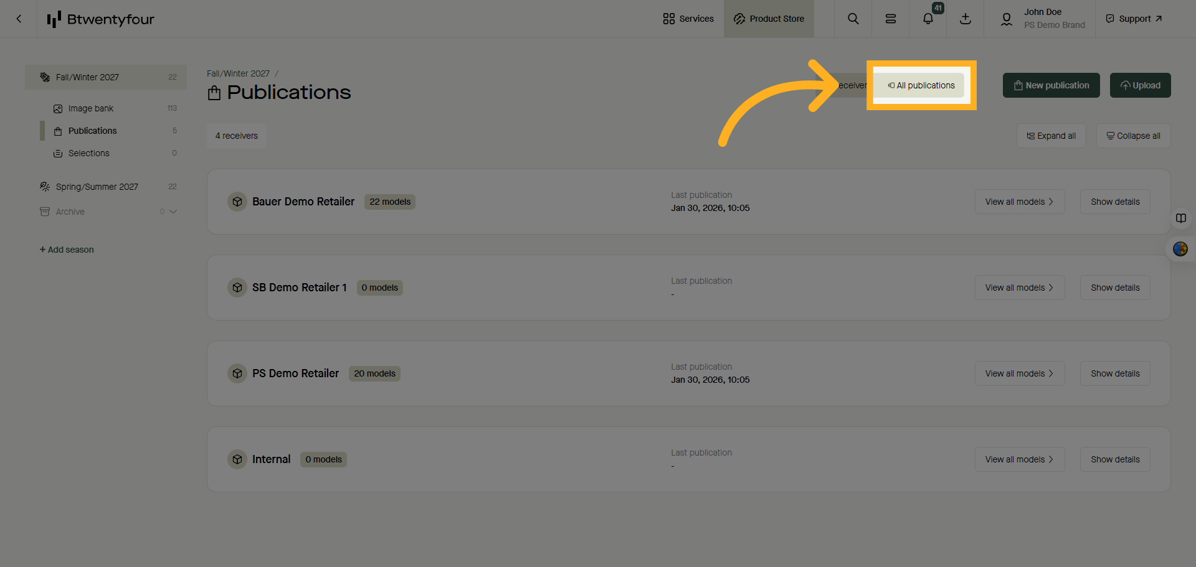Open the Support link

1133,18
